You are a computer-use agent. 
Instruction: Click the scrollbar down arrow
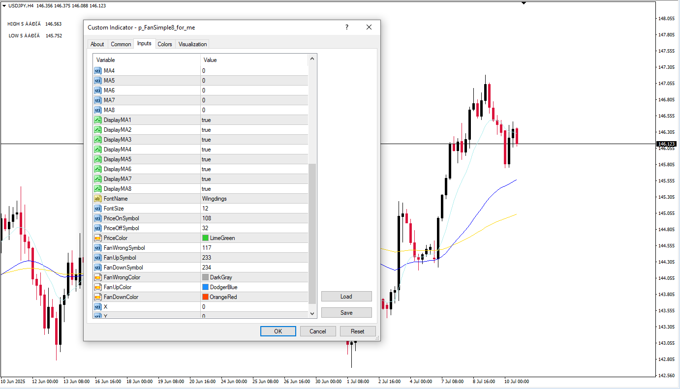[x=312, y=313]
